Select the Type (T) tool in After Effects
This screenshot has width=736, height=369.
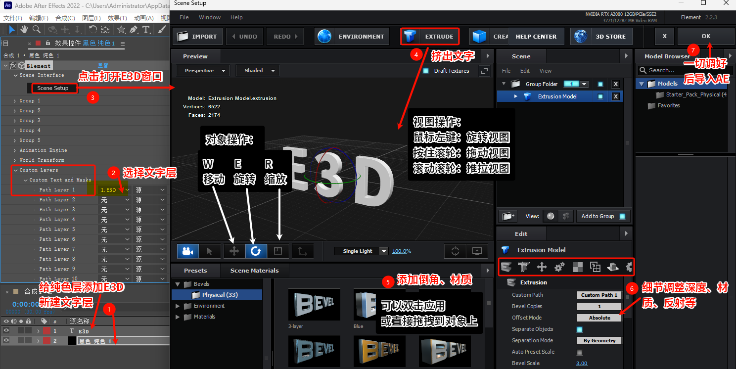[146, 30]
